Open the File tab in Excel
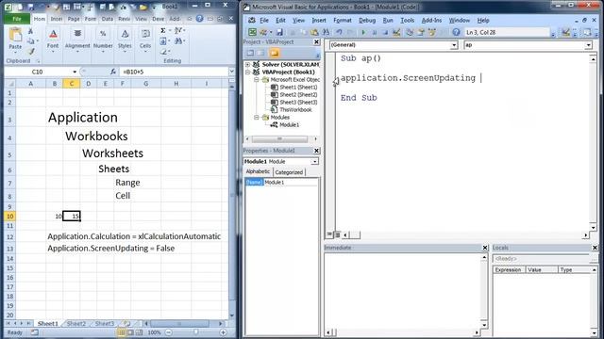 (x=17, y=19)
